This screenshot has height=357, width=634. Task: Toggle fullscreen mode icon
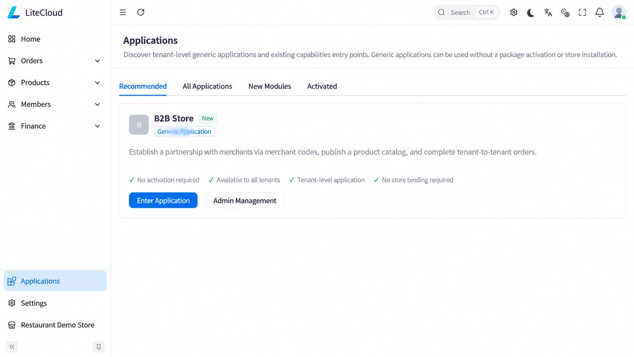582,13
